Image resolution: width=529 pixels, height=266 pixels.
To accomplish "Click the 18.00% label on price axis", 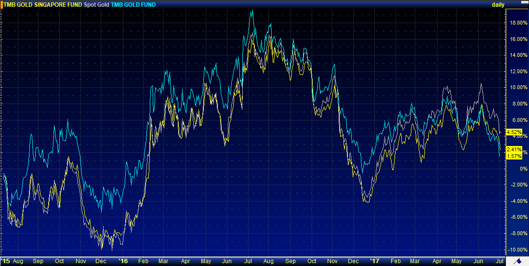I will pos(518,23).
